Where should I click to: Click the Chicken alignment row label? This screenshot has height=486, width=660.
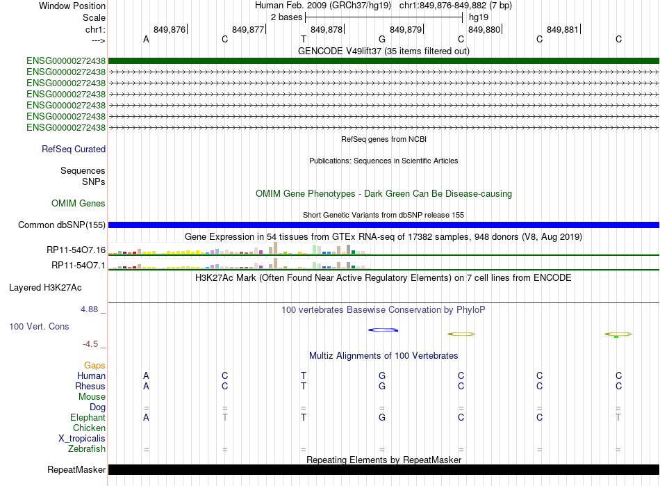click(89, 428)
